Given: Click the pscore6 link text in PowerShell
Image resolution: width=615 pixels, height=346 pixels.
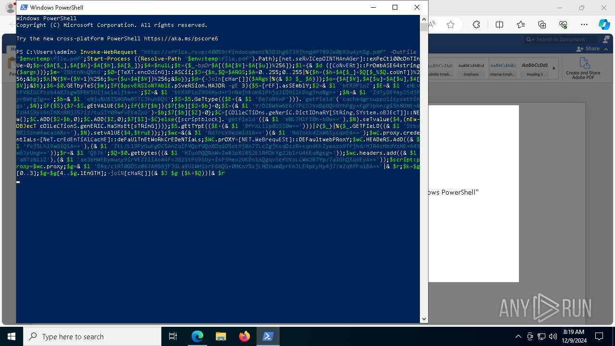Looking at the screenshot, I should [181, 38].
